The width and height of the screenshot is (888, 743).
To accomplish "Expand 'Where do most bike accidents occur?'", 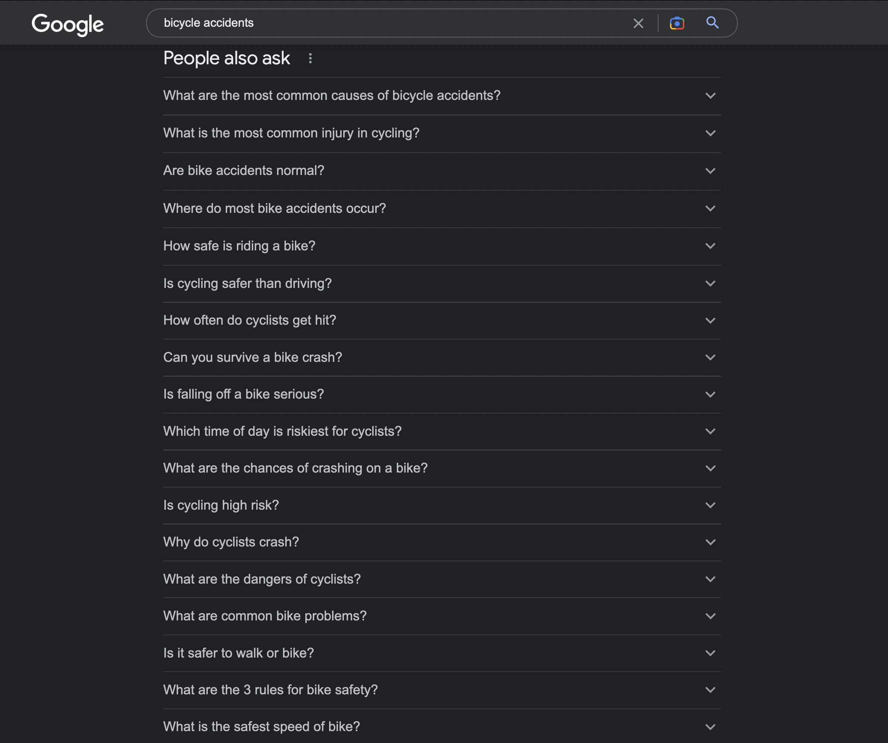I will tap(442, 209).
